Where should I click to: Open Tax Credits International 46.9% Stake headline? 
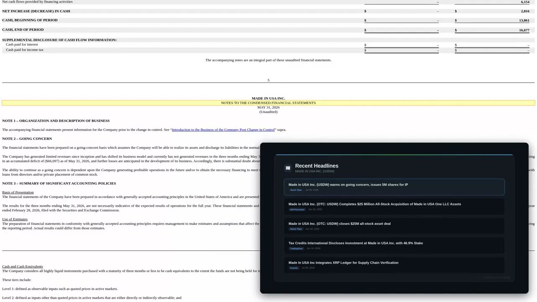coord(394,245)
